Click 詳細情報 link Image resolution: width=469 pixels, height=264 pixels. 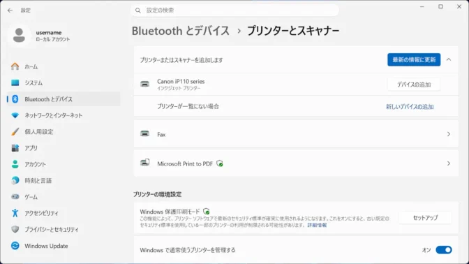point(317,225)
